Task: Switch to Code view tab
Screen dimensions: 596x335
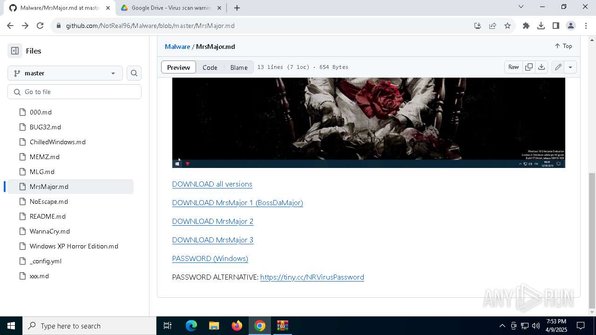Action: pyautogui.click(x=210, y=67)
